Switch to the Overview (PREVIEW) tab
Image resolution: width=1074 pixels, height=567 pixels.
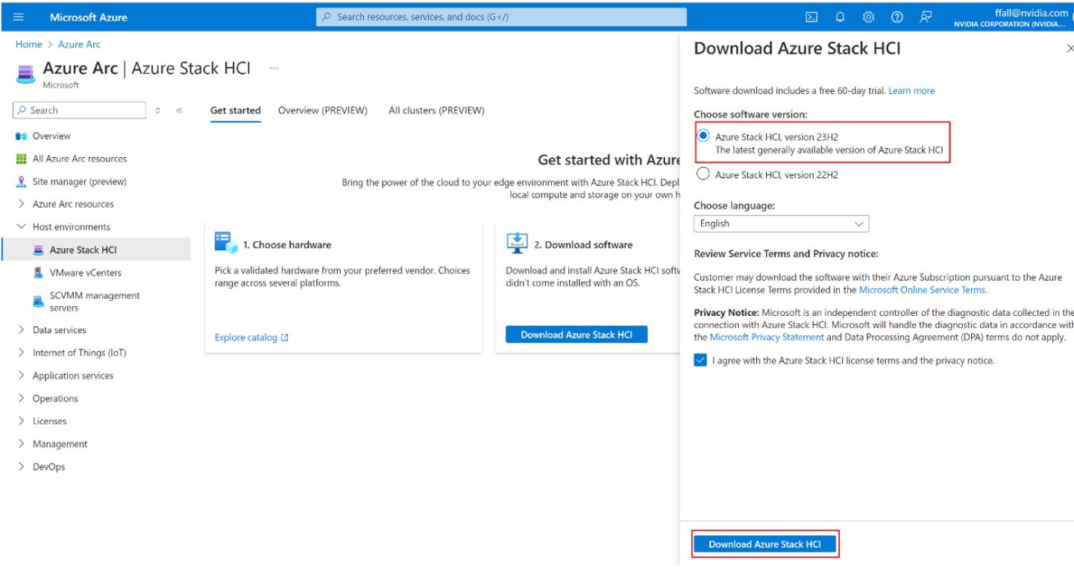click(x=322, y=110)
